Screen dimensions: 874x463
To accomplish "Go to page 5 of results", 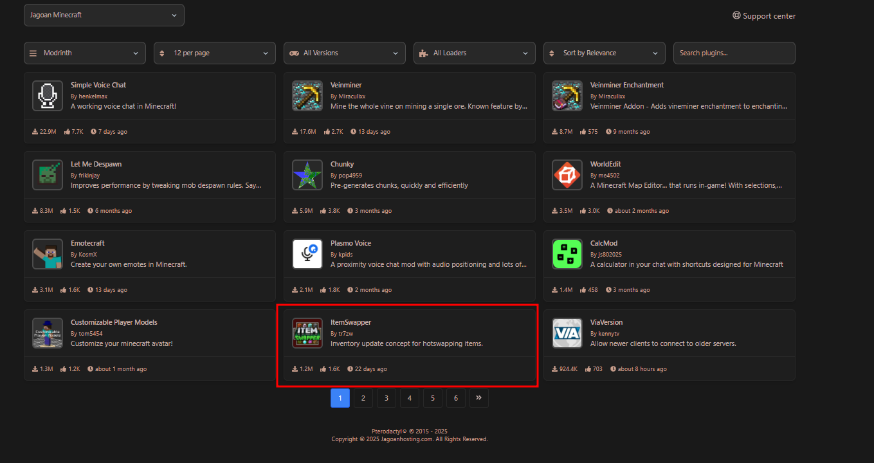I will tap(433, 398).
